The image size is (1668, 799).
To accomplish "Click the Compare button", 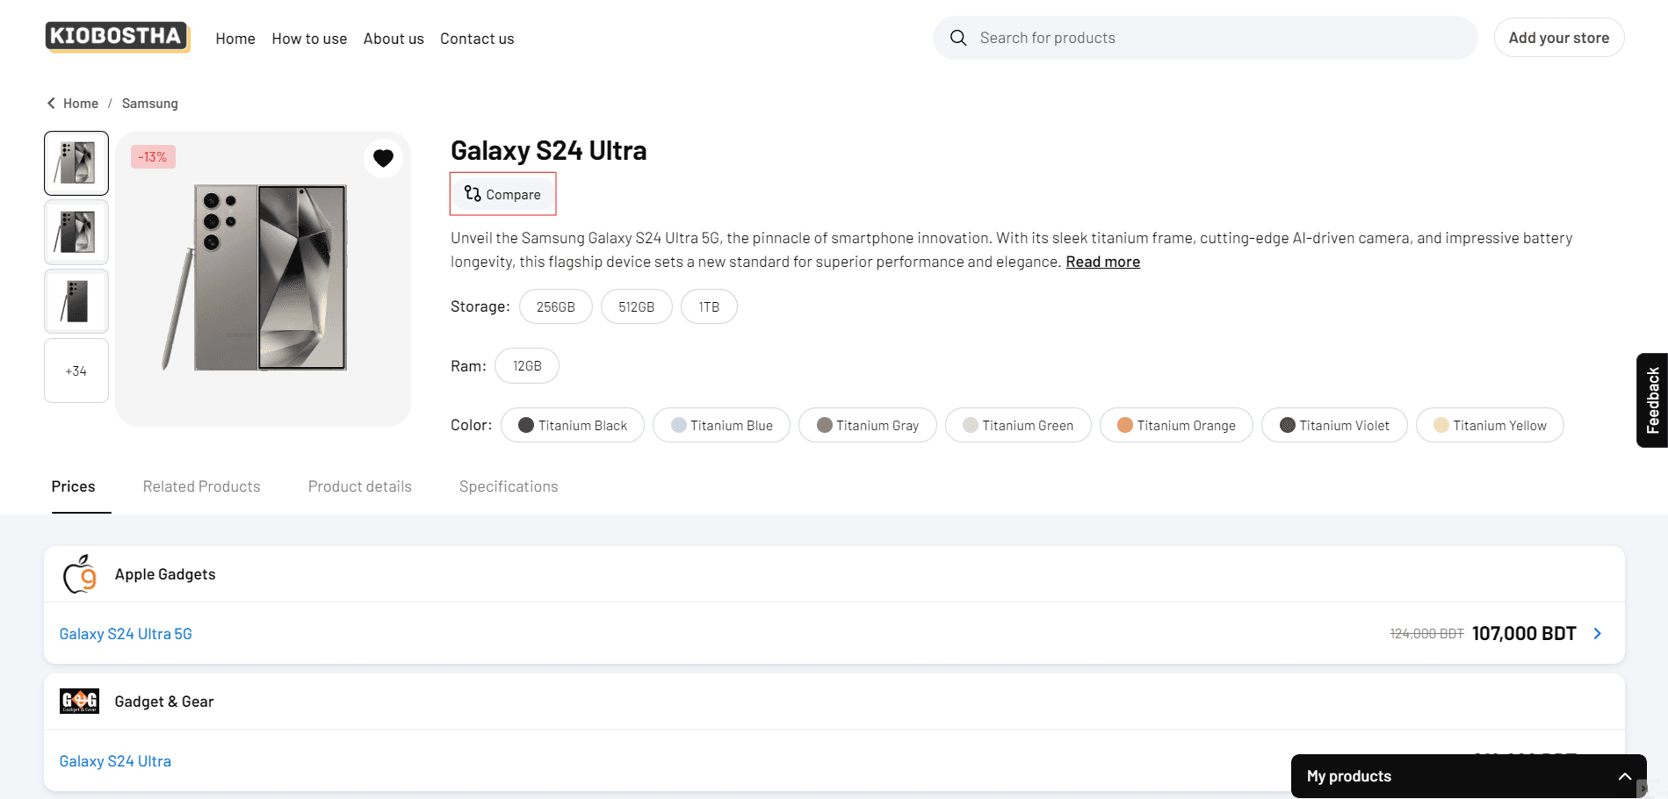I will tap(503, 194).
